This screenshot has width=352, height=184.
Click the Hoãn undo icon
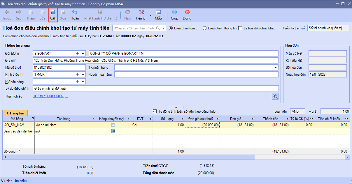coord(75,13)
